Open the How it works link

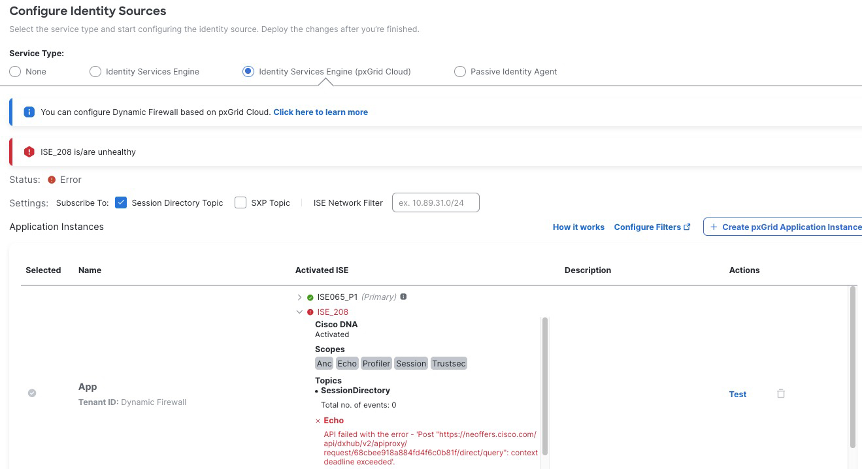click(578, 227)
